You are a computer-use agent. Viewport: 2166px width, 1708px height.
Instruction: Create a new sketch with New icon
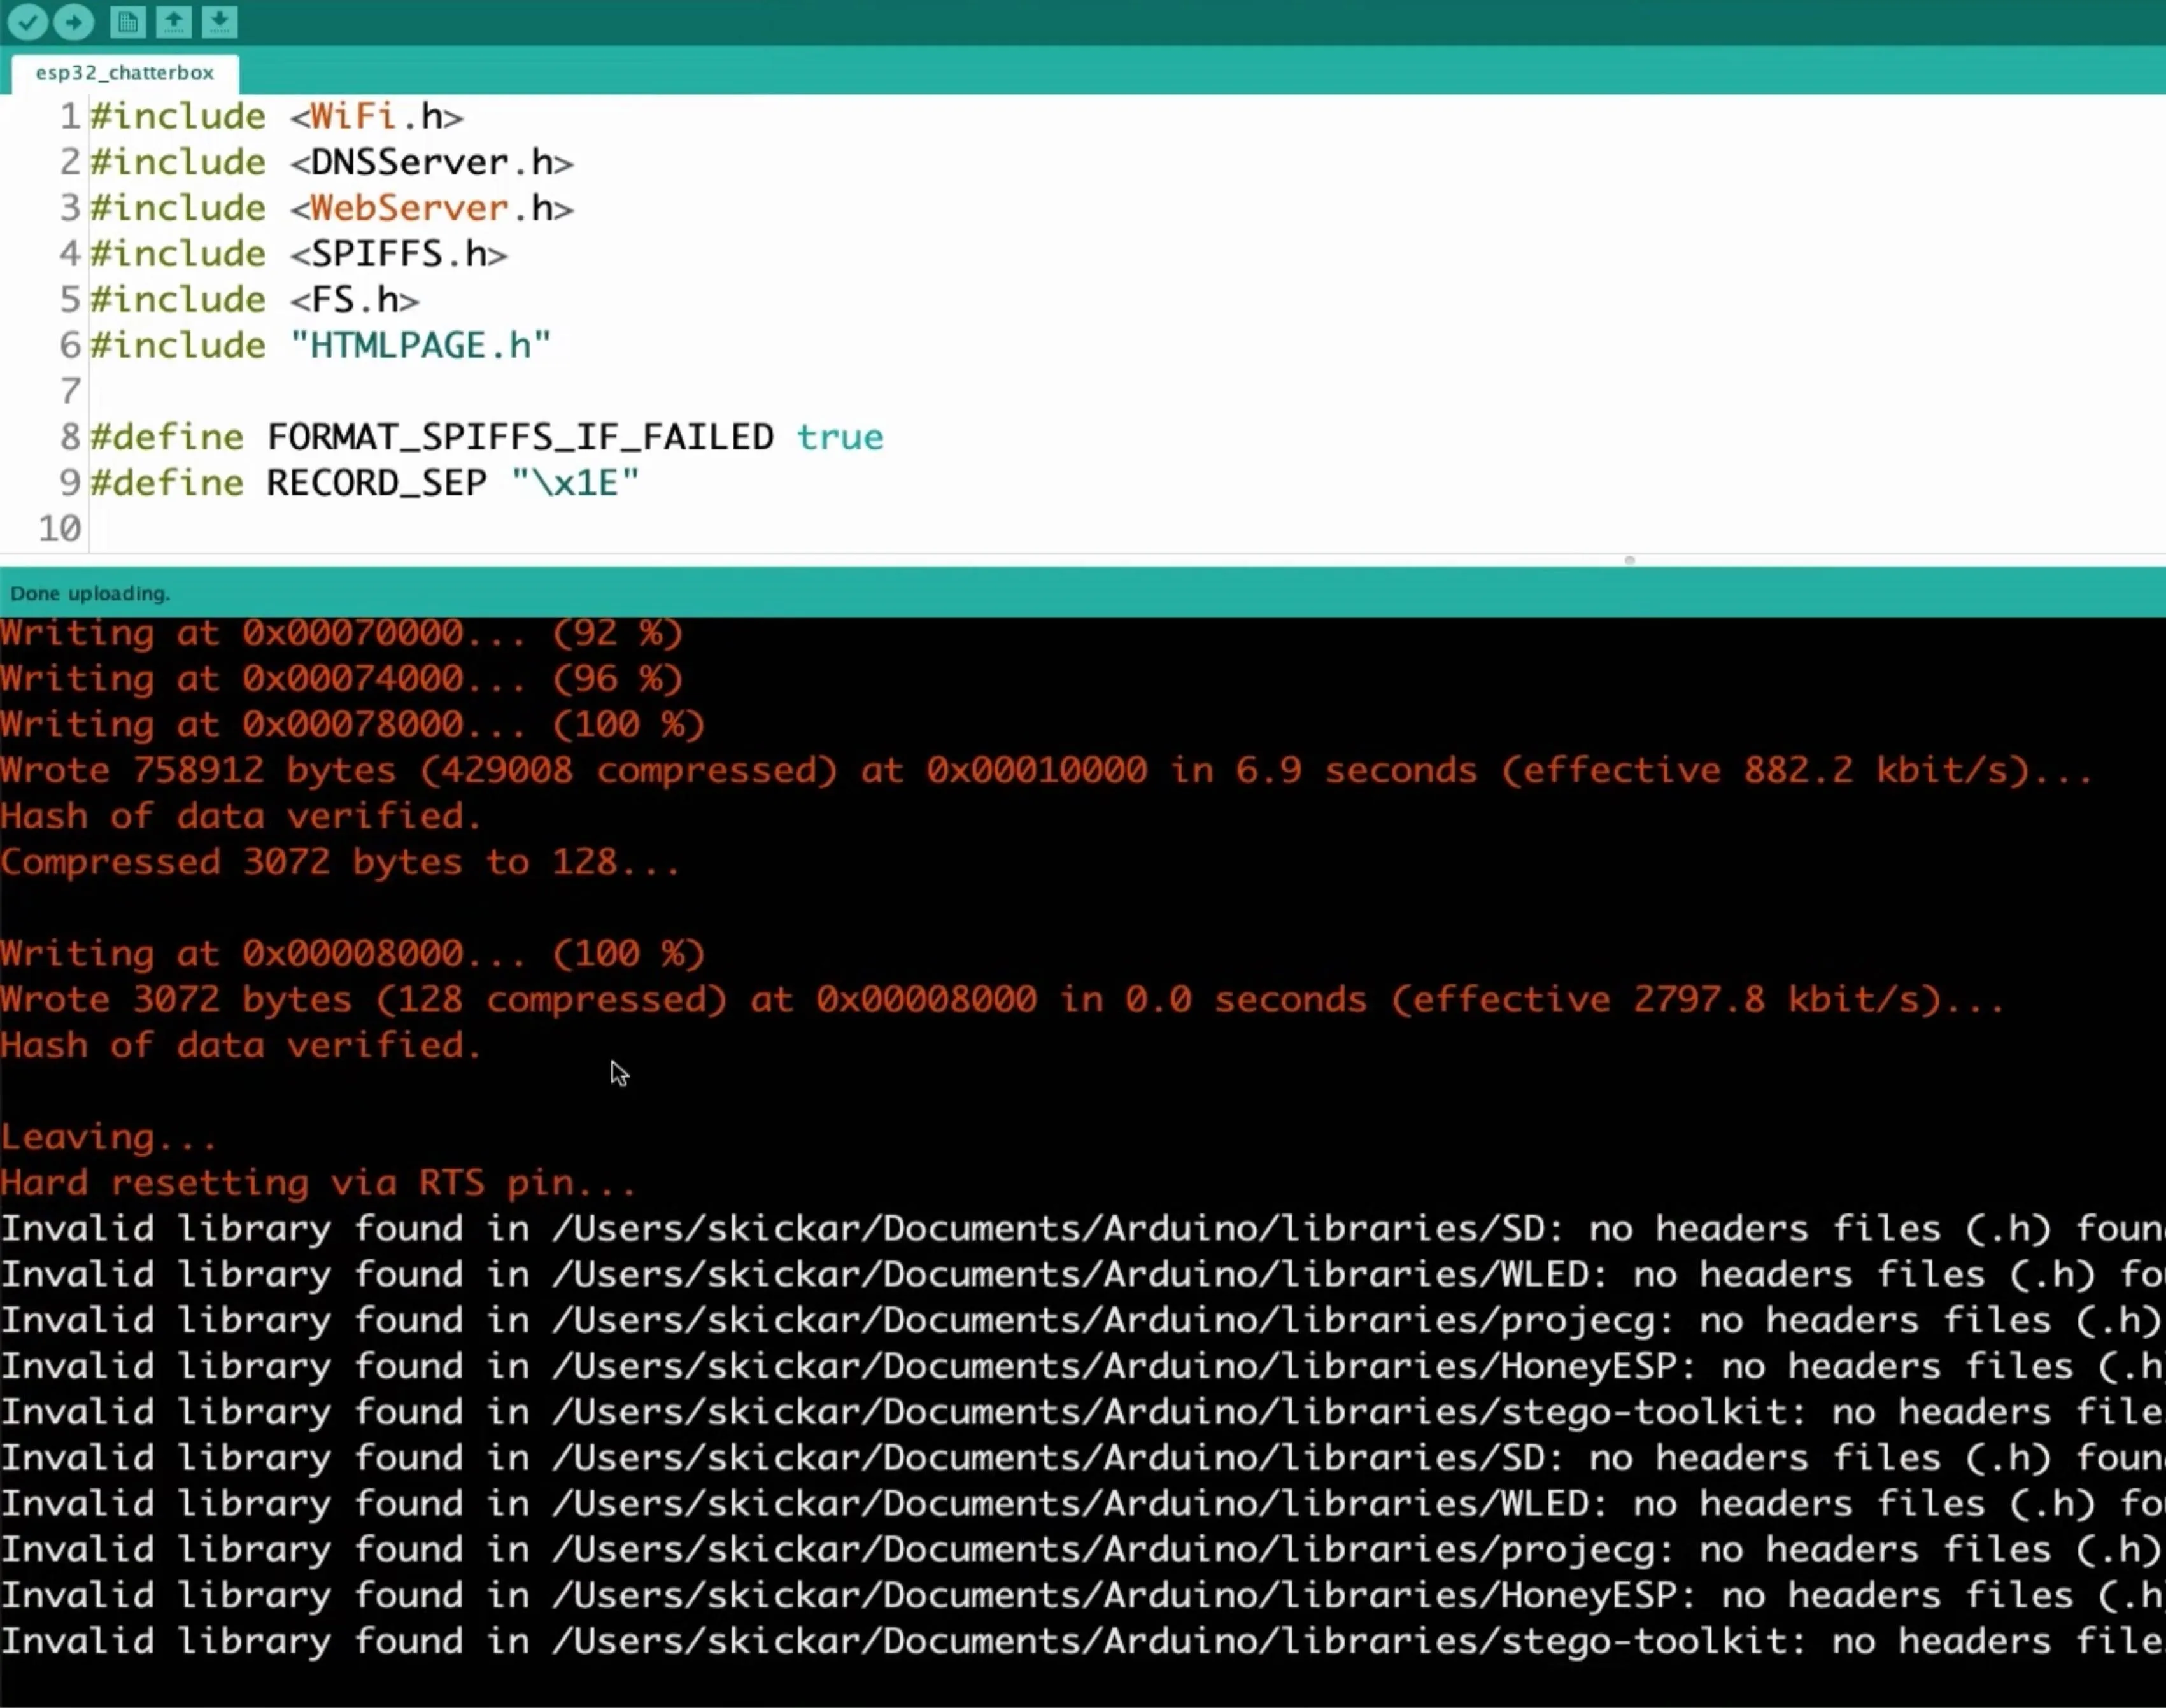click(x=127, y=21)
